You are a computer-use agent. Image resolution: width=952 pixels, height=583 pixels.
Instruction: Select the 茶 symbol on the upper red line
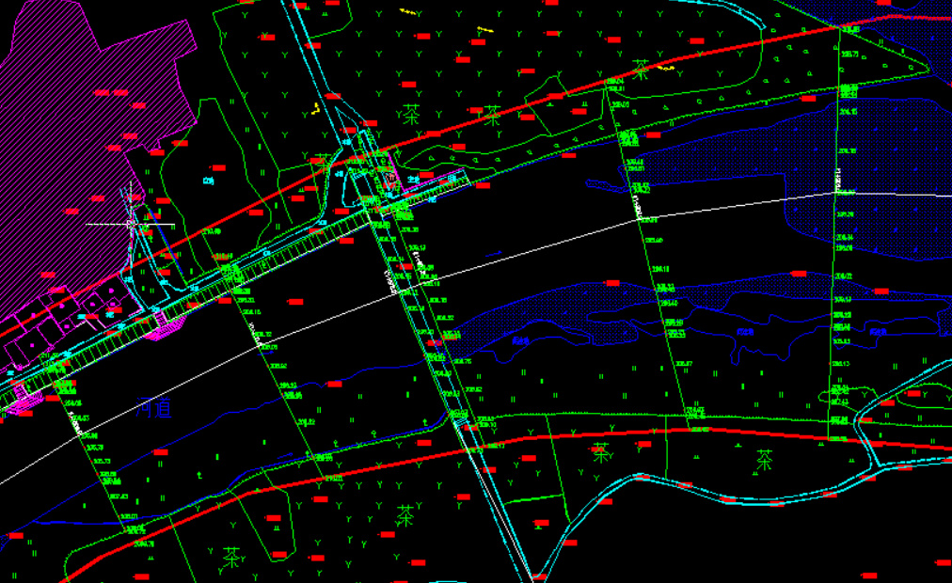coord(492,115)
